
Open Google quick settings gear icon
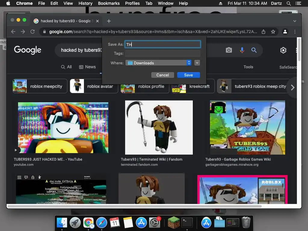(283, 50)
